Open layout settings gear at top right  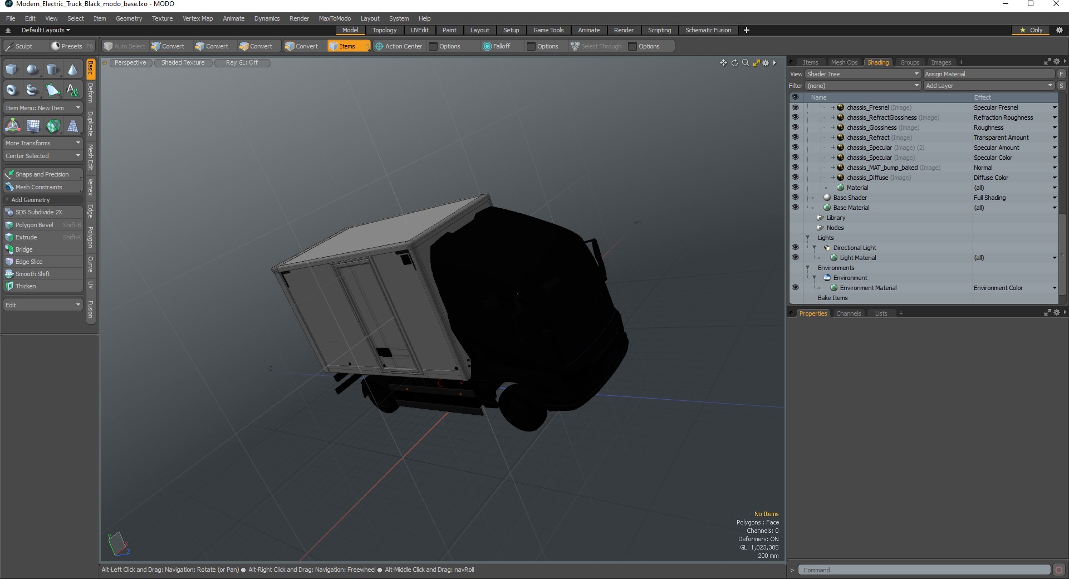pos(1060,30)
